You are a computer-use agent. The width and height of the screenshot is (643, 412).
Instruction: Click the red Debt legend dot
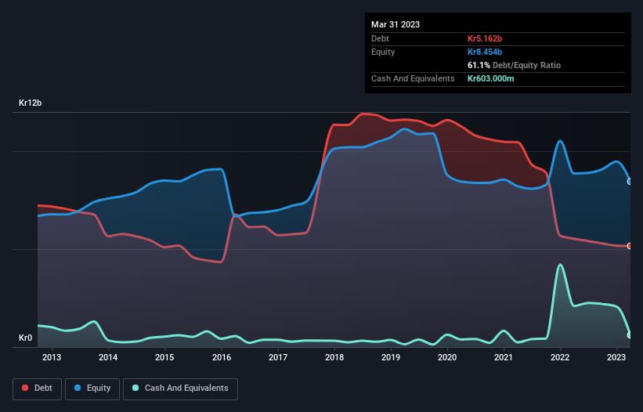(x=25, y=388)
